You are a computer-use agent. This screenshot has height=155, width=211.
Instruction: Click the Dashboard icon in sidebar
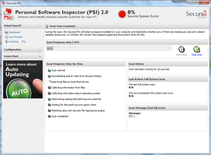pos(6,32)
